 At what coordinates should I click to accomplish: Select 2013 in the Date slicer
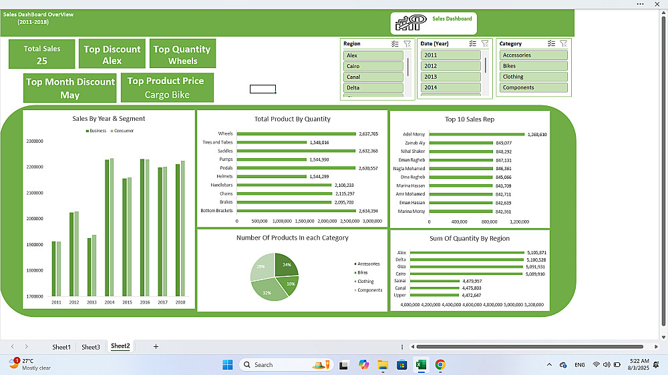451,77
